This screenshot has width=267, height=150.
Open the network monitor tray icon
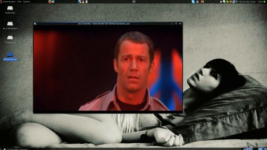(x=234, y=2)
